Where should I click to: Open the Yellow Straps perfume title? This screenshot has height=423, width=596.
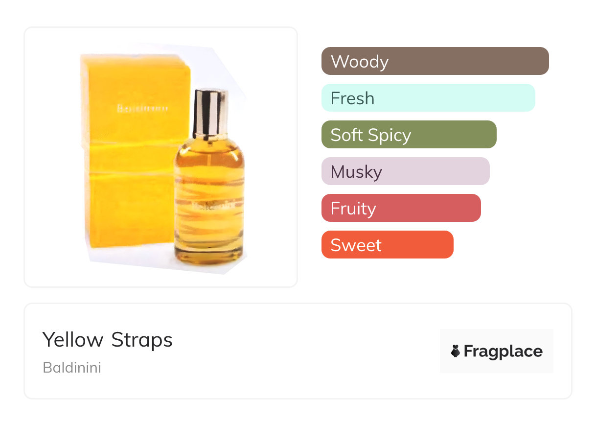pyautogui.click(x=108, y=340)
